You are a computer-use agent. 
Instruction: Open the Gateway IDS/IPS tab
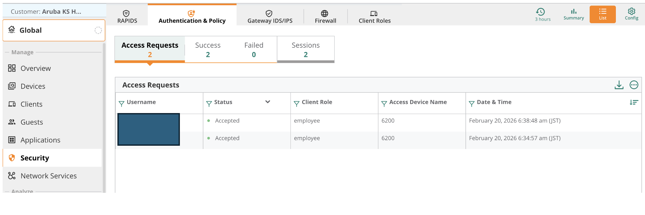click(270, 16)
